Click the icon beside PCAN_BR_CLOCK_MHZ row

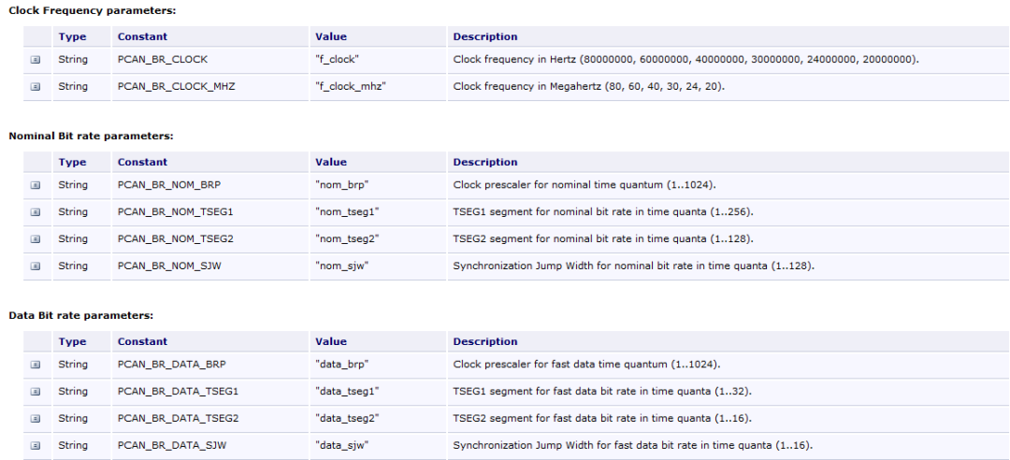36,87
